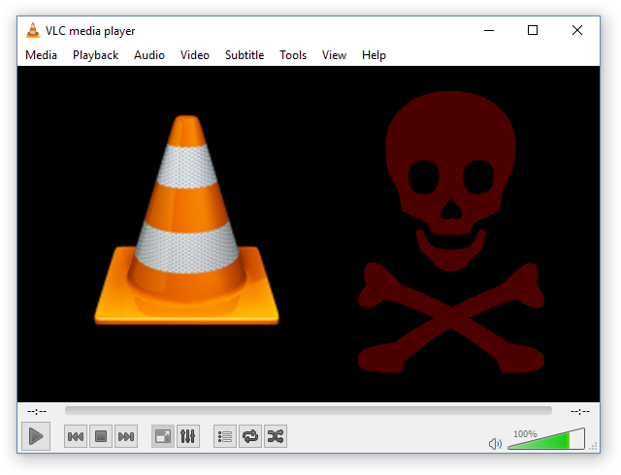Open the Video menu
Screen dimensions: 621x475
click(195, 55)
